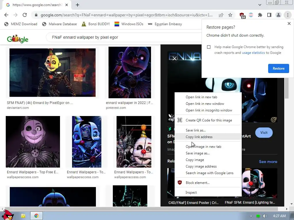Image resolution: width=294 pixels, height=220 pixels.
Task: Open the pinterest ennard wallpaper thumbnail
Action: [x=130, y=72]
